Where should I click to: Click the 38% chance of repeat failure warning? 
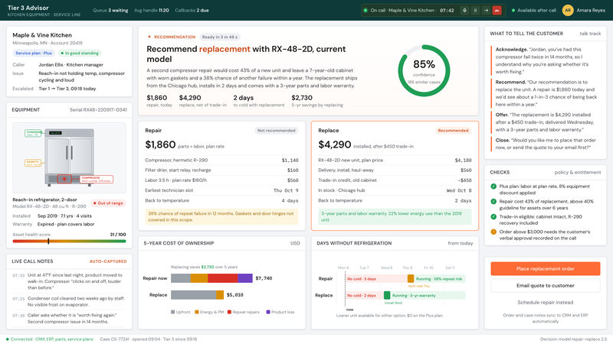click(221, 217)
